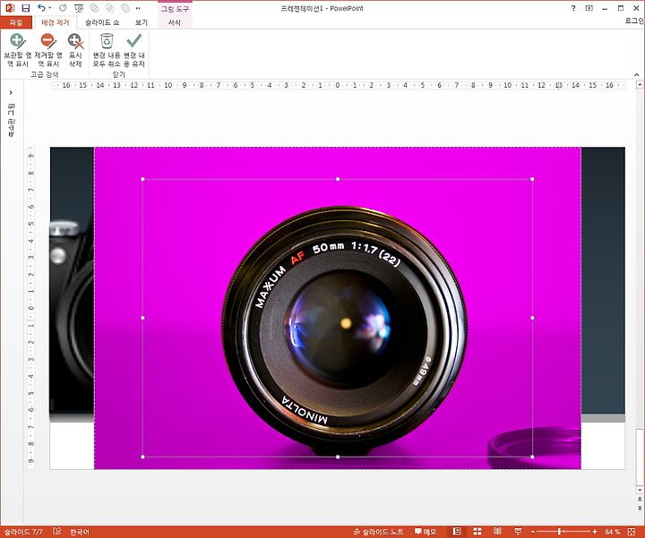Open the undo history dropdown arrow
Viewport: 645px width, 538px height.
click(50, 8)
